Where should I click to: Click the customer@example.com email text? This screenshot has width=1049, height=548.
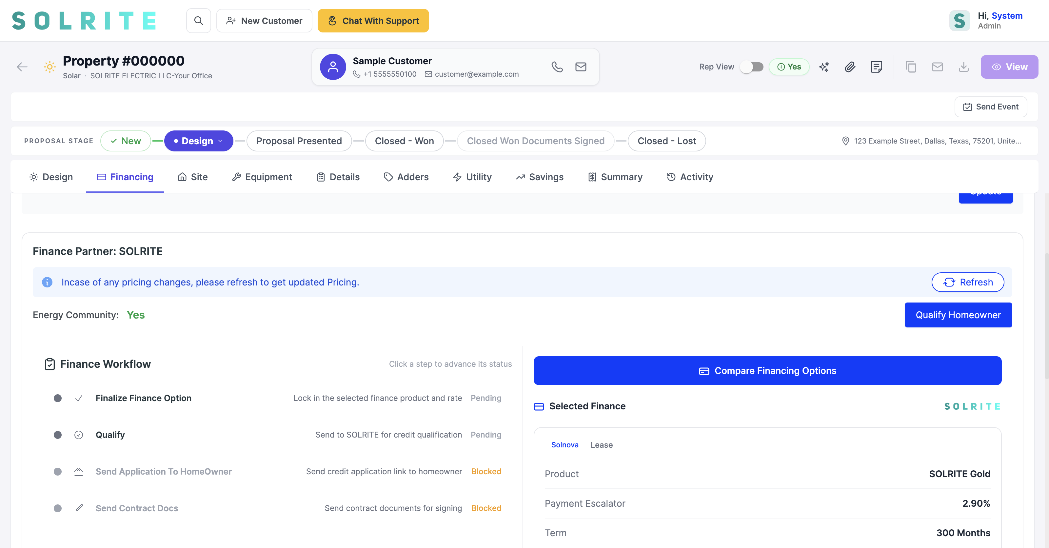point(476,74)
